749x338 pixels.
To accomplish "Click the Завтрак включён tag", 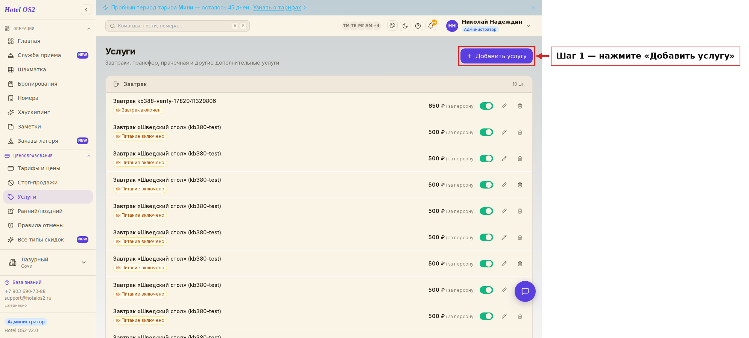I will tap(138, 110).
